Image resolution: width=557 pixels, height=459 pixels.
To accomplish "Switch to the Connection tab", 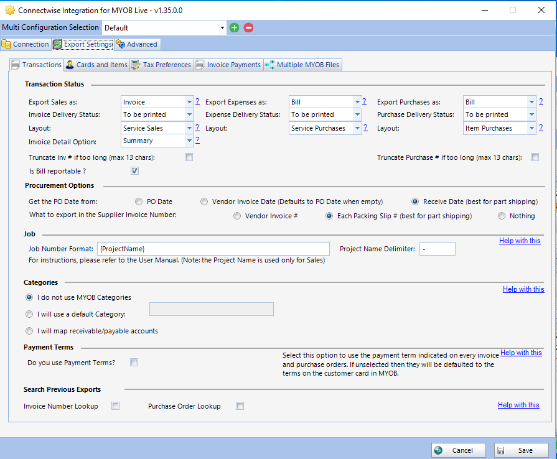I will click(26, 44).
